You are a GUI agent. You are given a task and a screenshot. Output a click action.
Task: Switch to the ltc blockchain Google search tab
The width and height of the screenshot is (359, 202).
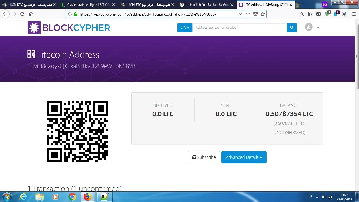tap(207, 5)
